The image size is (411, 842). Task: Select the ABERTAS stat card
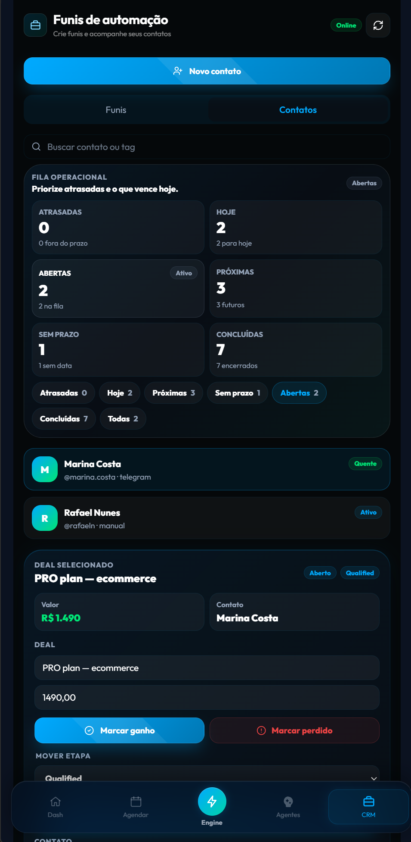[x=118, y=289]
